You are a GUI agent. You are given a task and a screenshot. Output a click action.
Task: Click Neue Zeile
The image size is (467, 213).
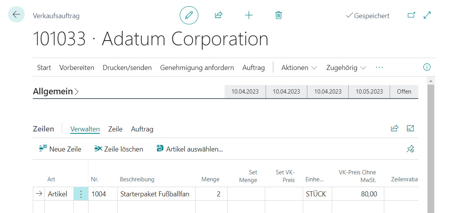pyautogui.click(x=60, y=149)
